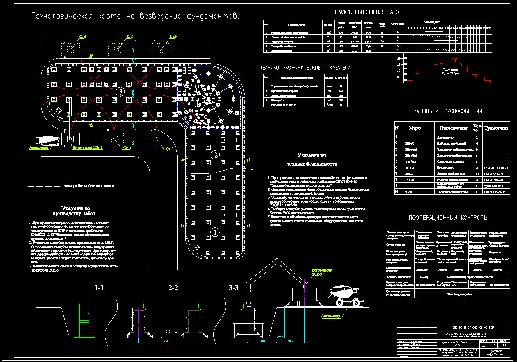
Task: Click the yellow Ст.5 position label
Action: 129,37
